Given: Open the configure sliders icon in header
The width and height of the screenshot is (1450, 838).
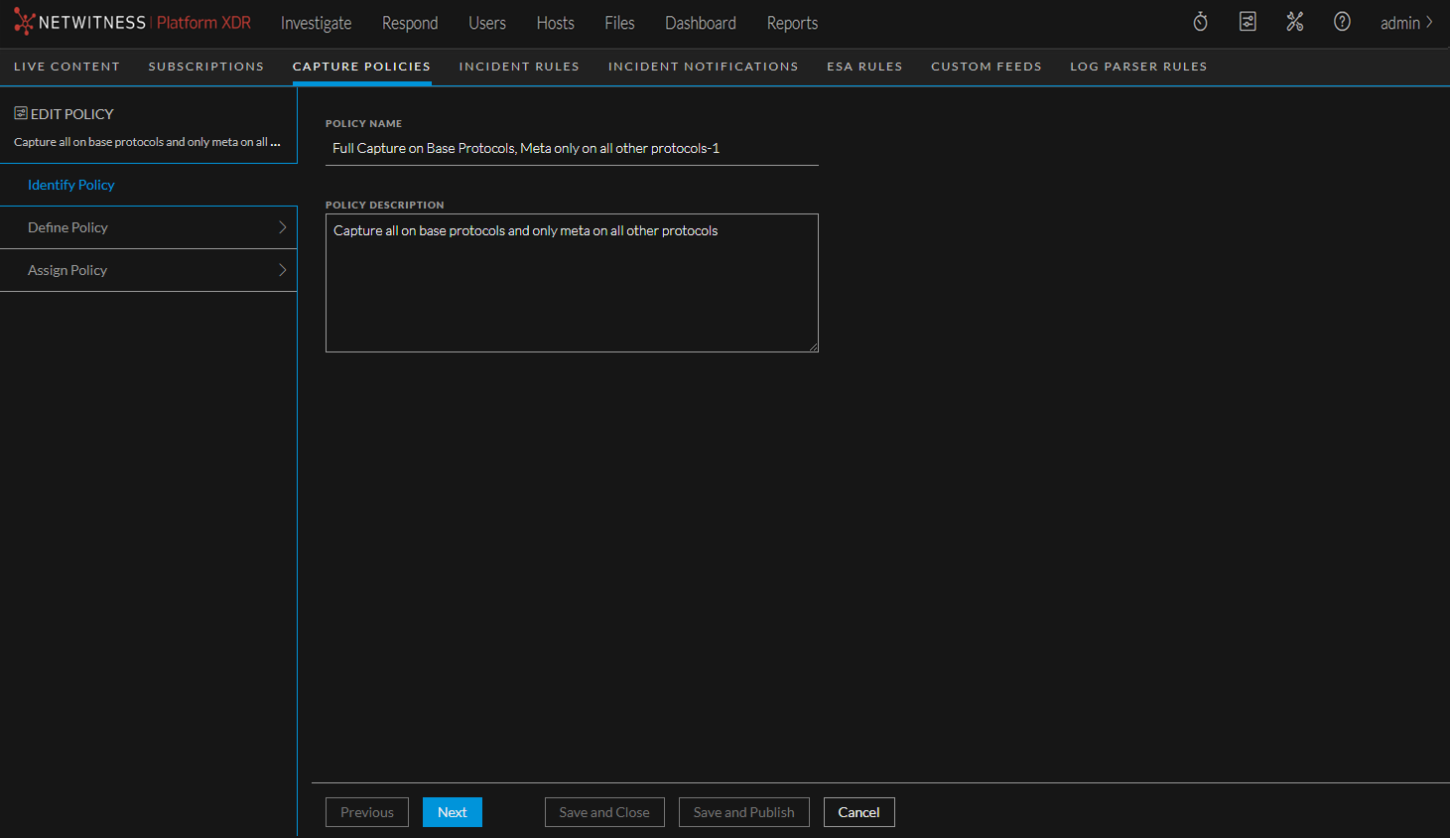Looking at the screenshot, I should pos(1248,22).
